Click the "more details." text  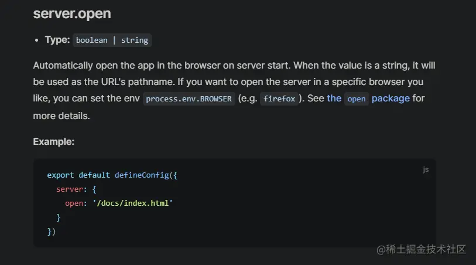pos(61,115)
